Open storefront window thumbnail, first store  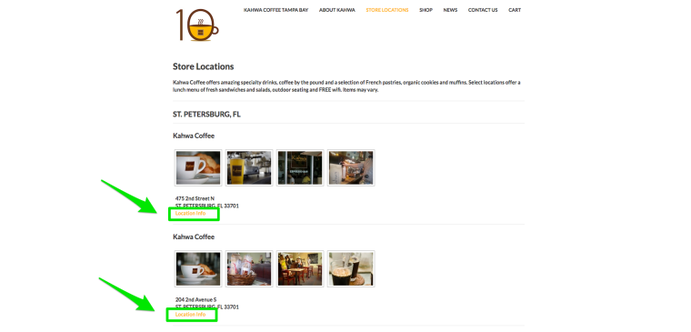click(x=300, y=168)
